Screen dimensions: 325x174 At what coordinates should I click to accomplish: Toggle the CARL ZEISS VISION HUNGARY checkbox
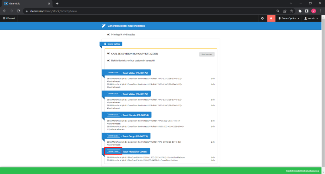109,54
